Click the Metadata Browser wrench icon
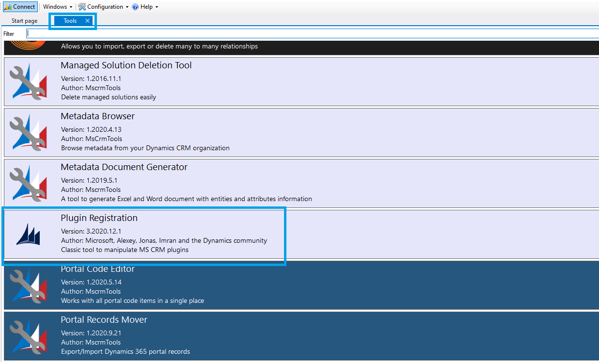 [x=28, y=132]
